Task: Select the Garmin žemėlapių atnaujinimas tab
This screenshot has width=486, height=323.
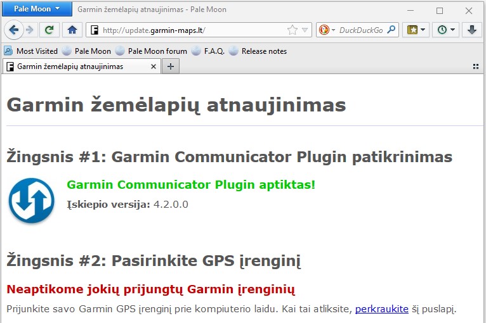Action: (x=81, y=66)
